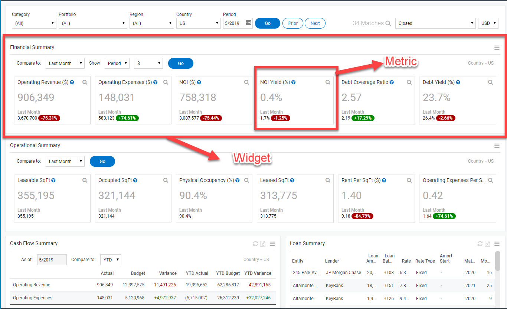
Task: Click the help icon beside NOI Yield (%)
Action: 294,82
